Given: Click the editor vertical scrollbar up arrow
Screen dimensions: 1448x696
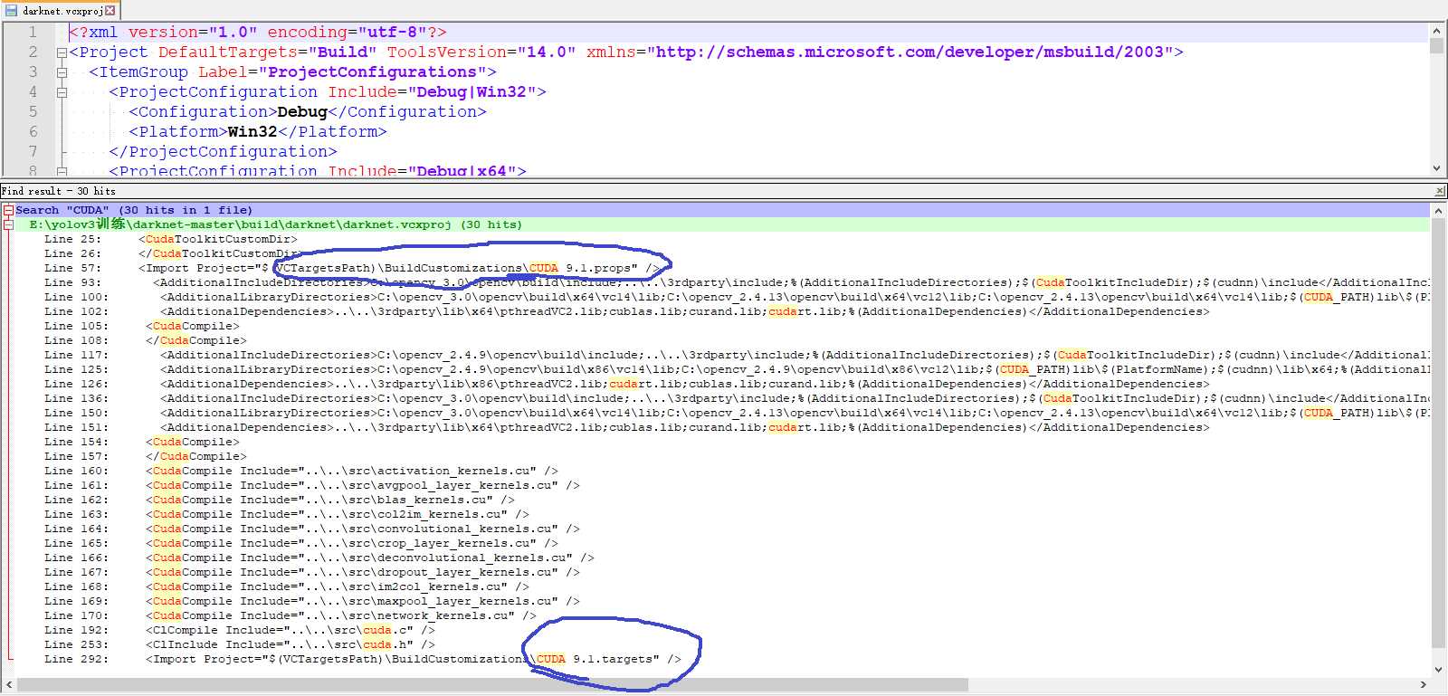Looking at the screenshot, I should (x=1436, y=31).
